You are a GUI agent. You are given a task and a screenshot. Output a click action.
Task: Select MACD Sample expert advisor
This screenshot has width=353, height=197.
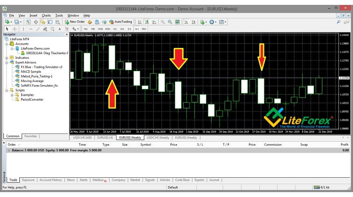click(31, 71)
